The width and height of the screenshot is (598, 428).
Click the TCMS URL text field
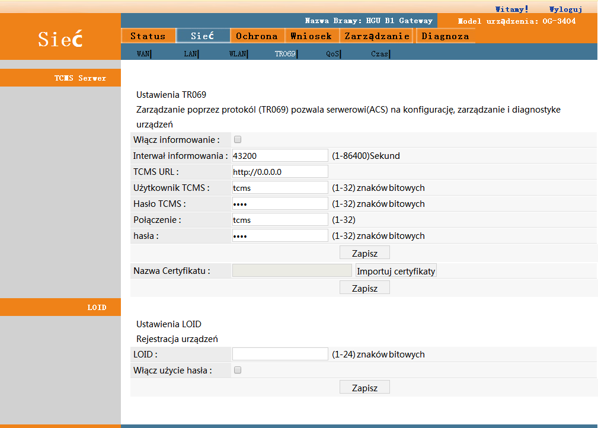280,172
